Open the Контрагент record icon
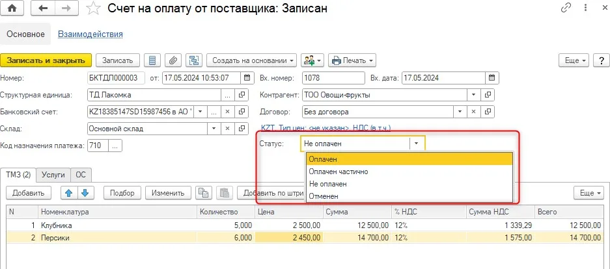 click(x=488, y=95)
